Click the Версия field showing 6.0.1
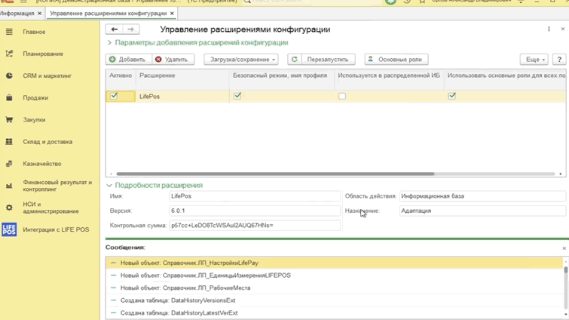 click(255, 211)
